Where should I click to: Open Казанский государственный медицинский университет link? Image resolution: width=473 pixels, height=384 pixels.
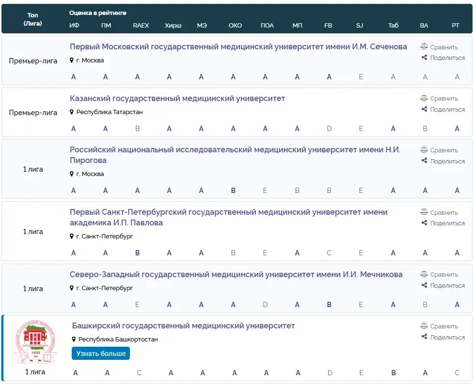coord(177,99)
